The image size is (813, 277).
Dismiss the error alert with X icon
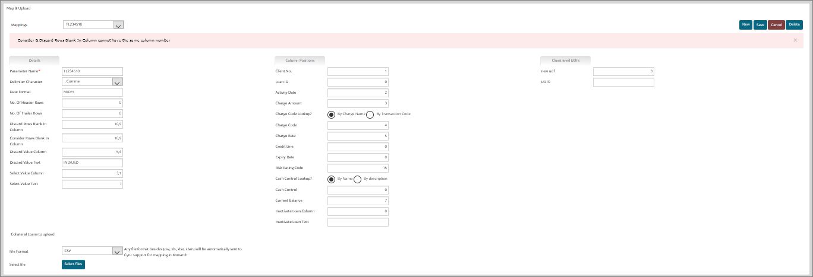pos(795,40)
